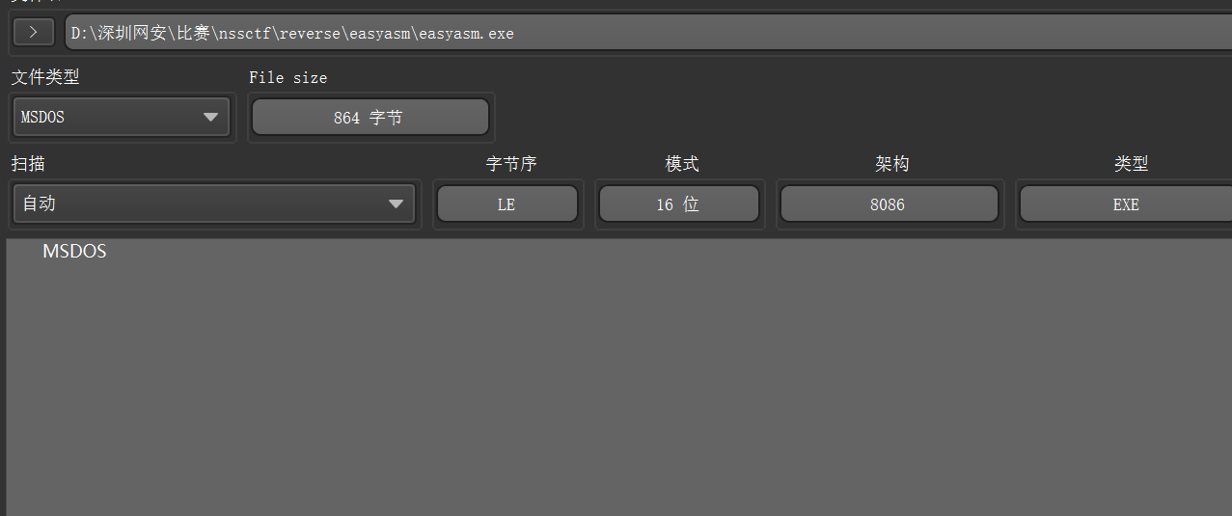The height and width of the screenshot is (516, 1232).
Task: Select MSDOS entry in the scan results
Action: (x=74, y=252)
